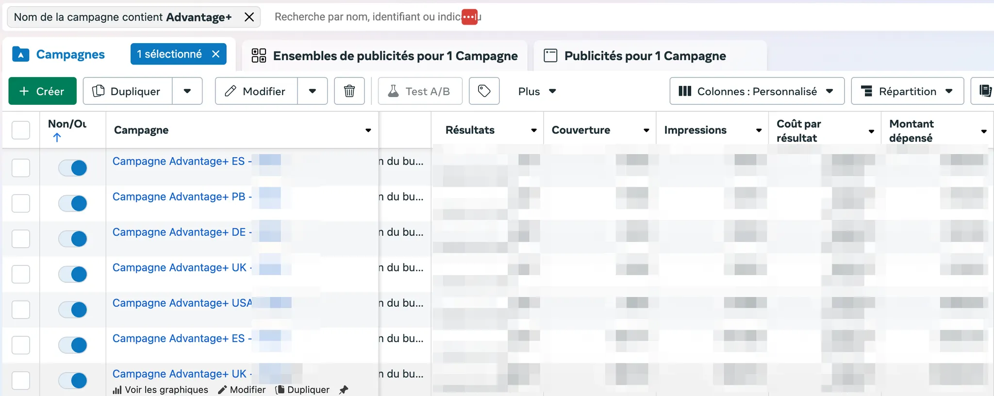Click the red ellipsis badge in search bar
This screenshot has height=396, width=994.
(469, 17)
